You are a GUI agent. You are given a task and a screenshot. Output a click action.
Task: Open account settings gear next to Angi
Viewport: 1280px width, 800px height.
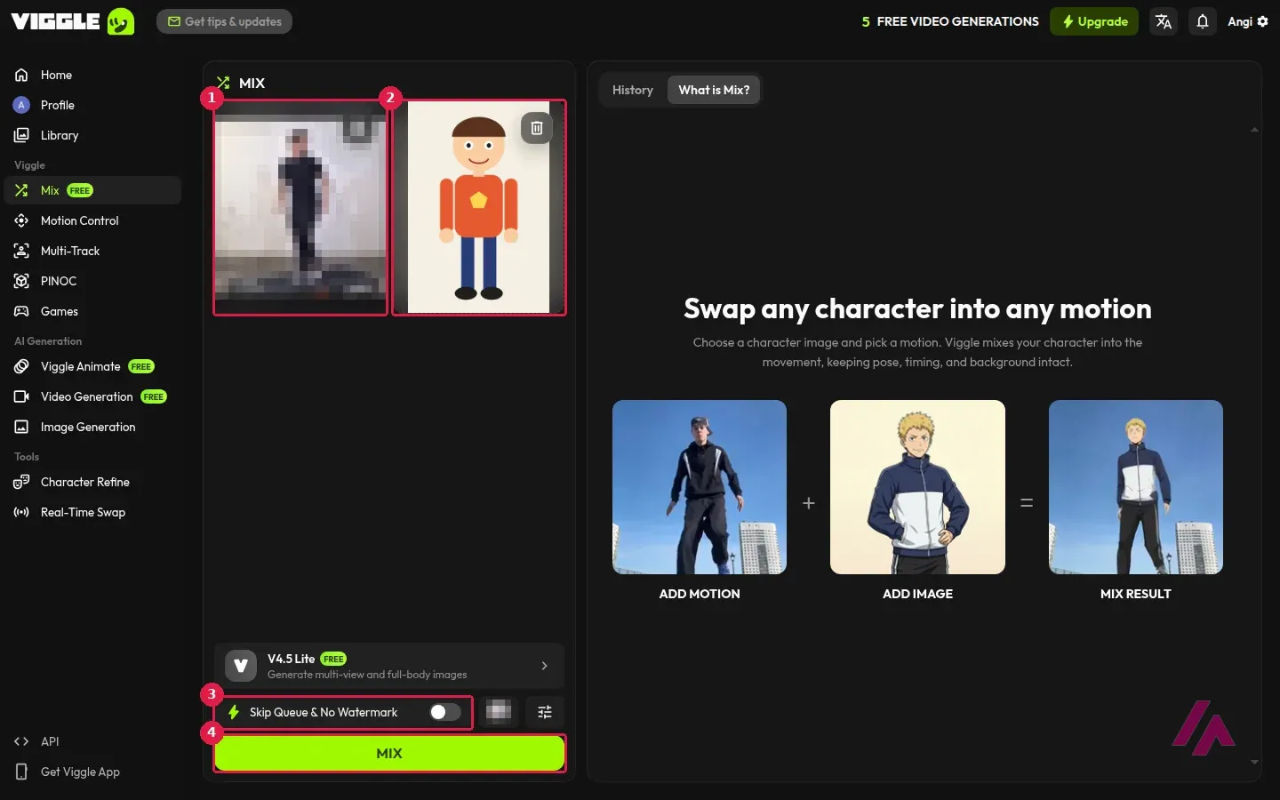pyautogui.click(x=1263, y=21)
